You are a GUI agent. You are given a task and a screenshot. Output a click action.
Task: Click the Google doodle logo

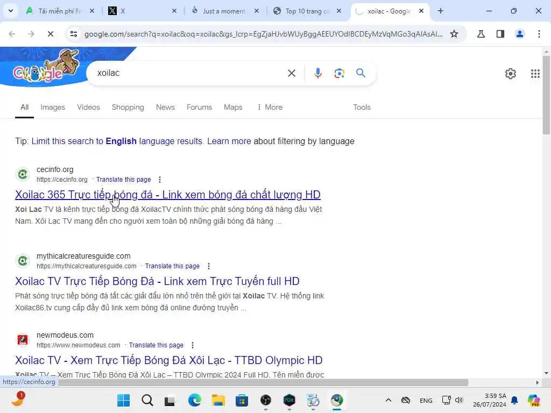click(x=46, y=67)
